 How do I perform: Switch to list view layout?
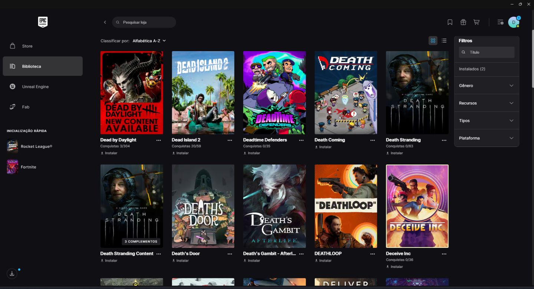point(444,40)
